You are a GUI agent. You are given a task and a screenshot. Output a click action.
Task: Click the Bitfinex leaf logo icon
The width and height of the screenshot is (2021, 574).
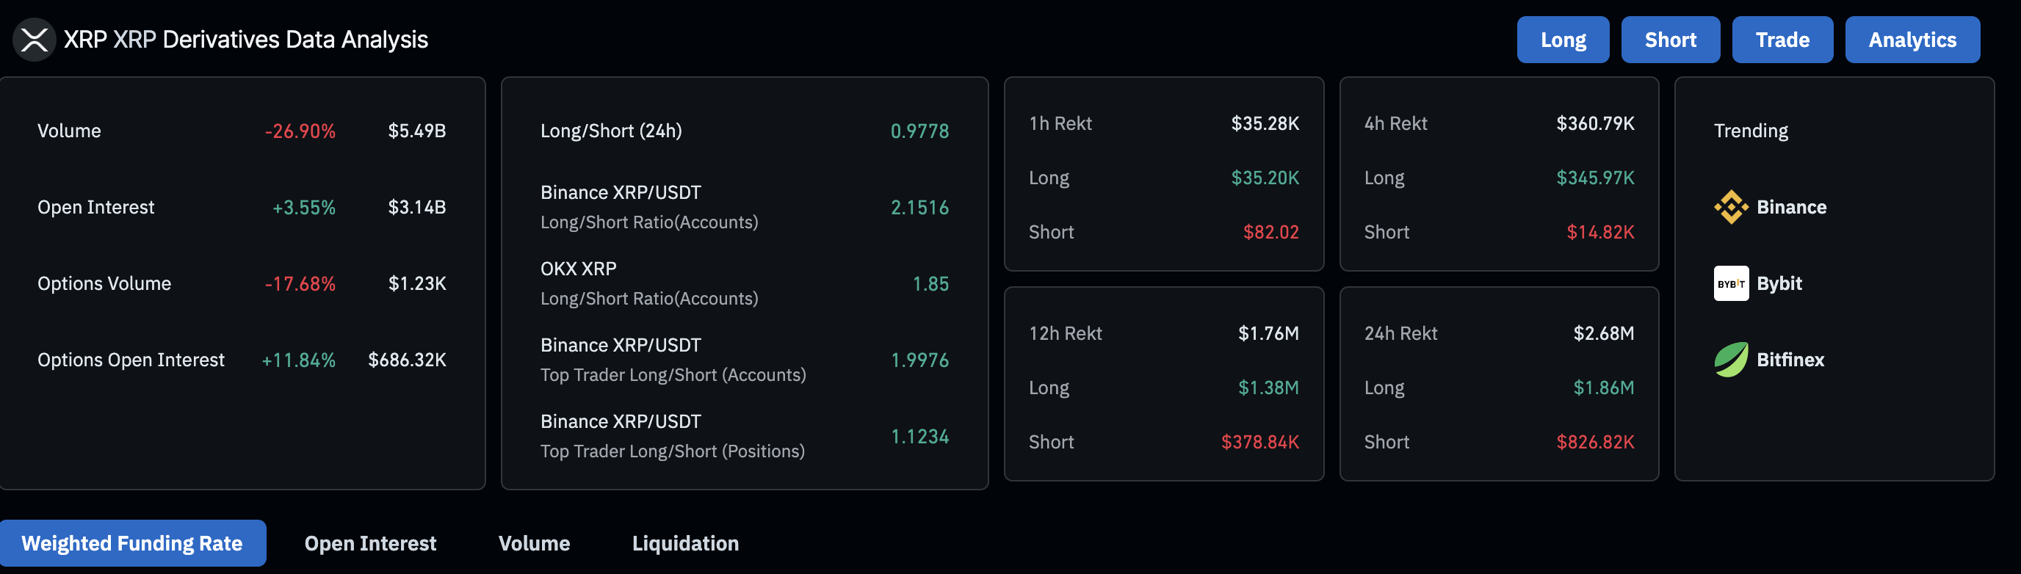(x=1730, y=359)
